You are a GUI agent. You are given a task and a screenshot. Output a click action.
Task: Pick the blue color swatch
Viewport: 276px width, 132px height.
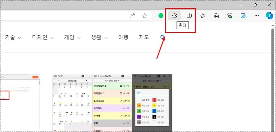click(x=154, y=111)
